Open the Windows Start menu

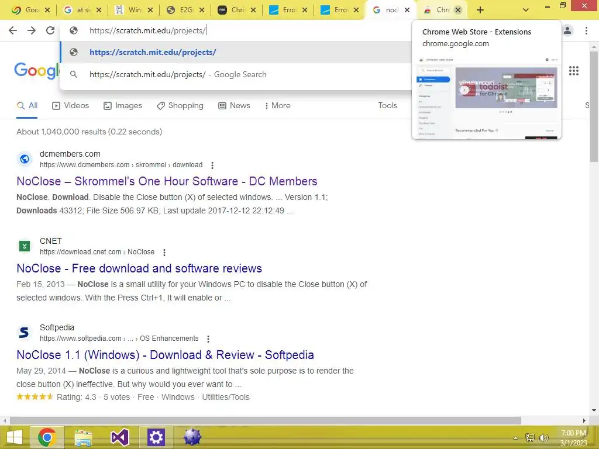tap(15, 437)
